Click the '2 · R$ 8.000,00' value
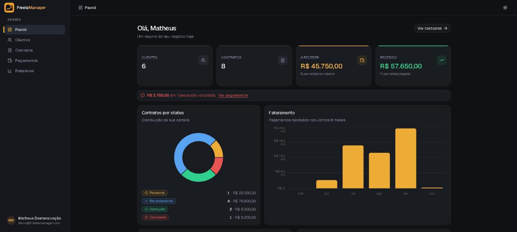 [x=243, y=209]
